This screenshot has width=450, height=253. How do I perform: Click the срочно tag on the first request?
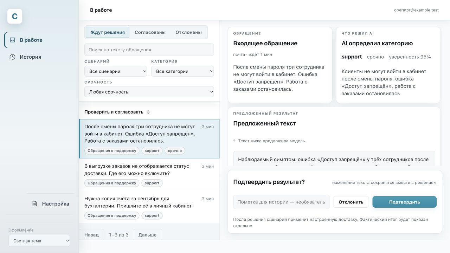pyautogui.click(x=175, y=151)
